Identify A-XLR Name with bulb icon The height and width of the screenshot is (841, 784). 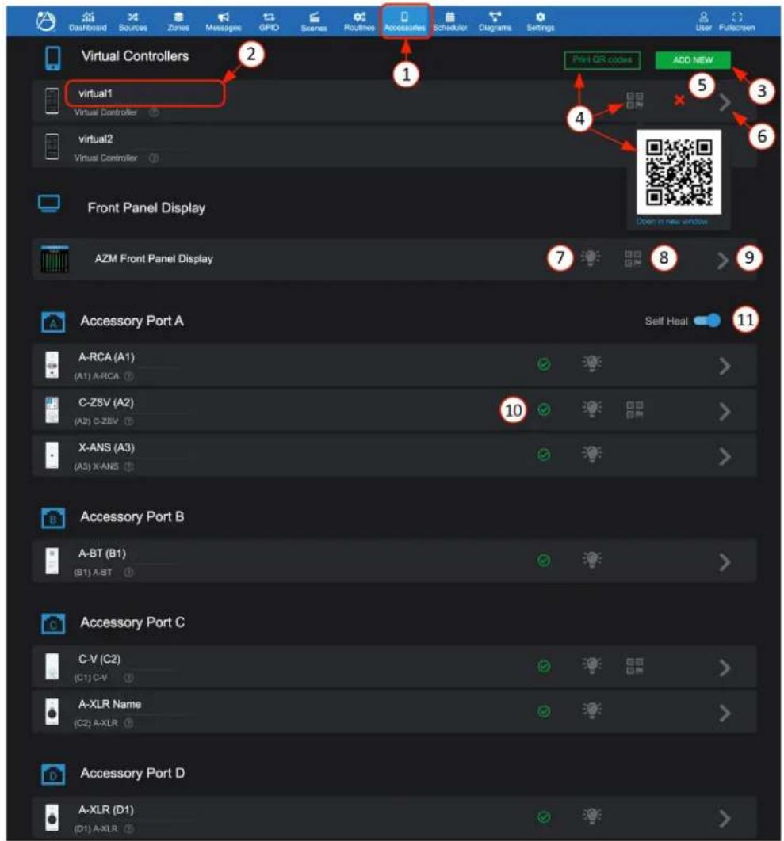592,710
